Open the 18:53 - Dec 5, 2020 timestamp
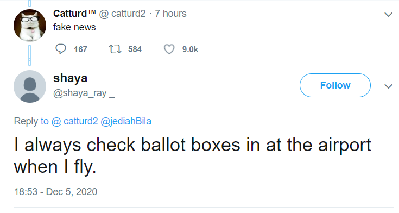Image resolution: width=399 pixels, height=213 pixels. (x=56, y=192)
